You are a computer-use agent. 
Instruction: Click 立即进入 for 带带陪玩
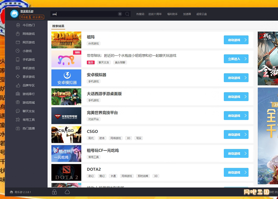point(236,59)
